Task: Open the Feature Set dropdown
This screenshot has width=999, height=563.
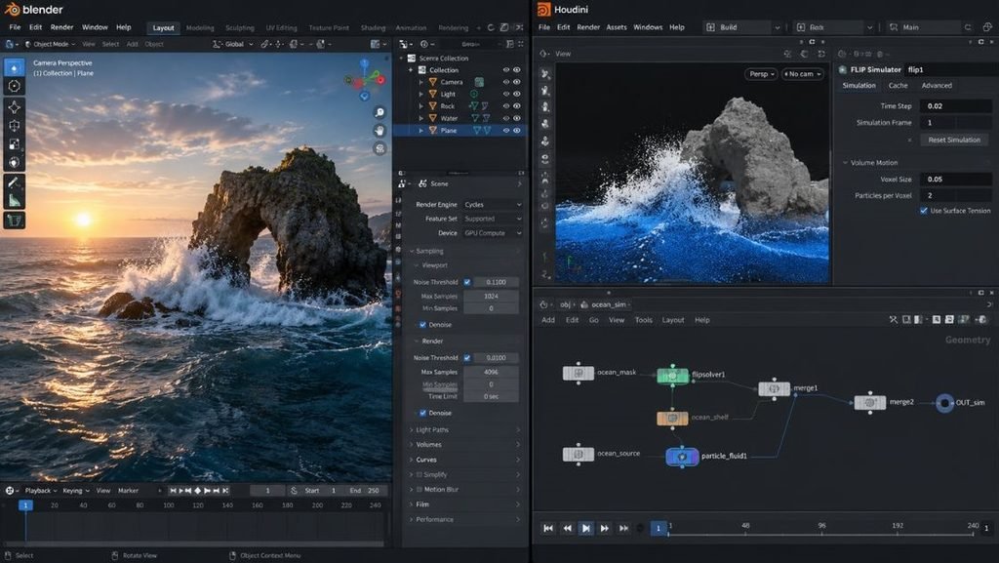Action: tap(492, 219)
